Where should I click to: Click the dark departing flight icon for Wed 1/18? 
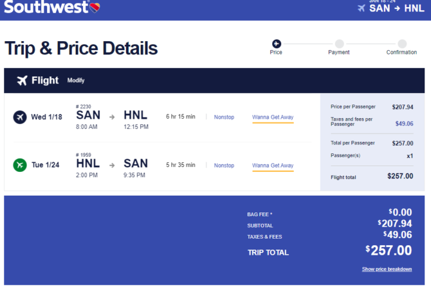point(20,117)
